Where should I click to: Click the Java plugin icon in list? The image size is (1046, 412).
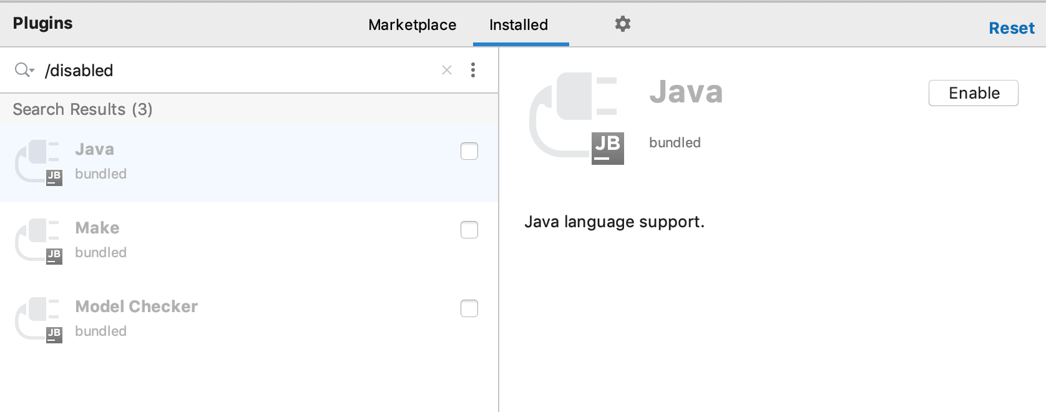click(x=39, y=162)
